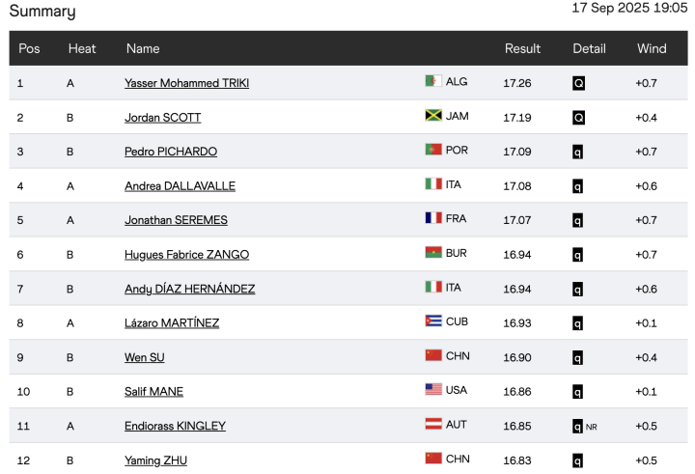Click the USA flag icon
This screenshot has width=695, height=474.
coord(433,391)
